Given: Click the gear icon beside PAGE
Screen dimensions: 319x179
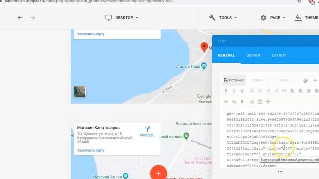Looking at the screenshot, I should (x=264, y=18).
